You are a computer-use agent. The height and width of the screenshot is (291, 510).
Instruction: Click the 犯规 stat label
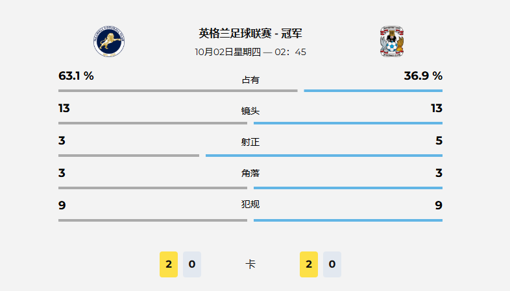click(x=250, y=204)
